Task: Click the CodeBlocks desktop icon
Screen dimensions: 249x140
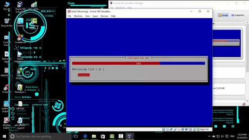Action: [20, 39]
